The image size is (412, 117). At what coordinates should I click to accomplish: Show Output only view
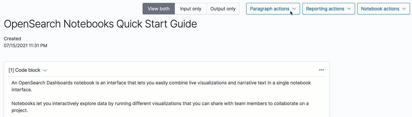pyautogui.click(x=223, y=9)
